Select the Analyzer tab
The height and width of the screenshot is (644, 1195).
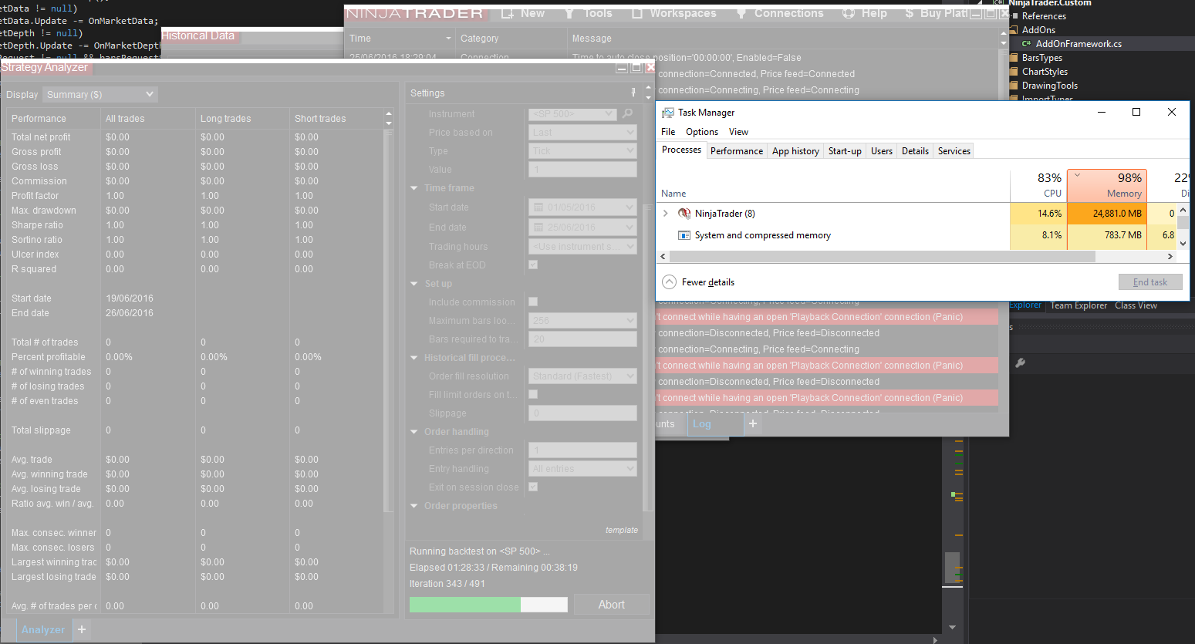pyautogui.click(x=43, y=629)
